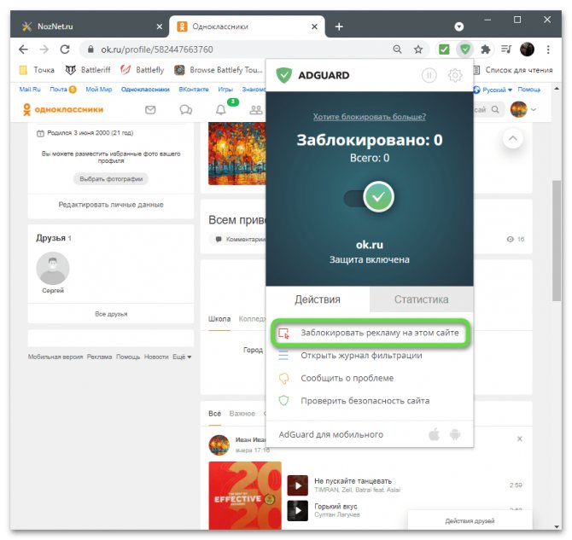Switch to the Статистика tab
This screenshot has width=572, height=540.
(x=422, y=299)
